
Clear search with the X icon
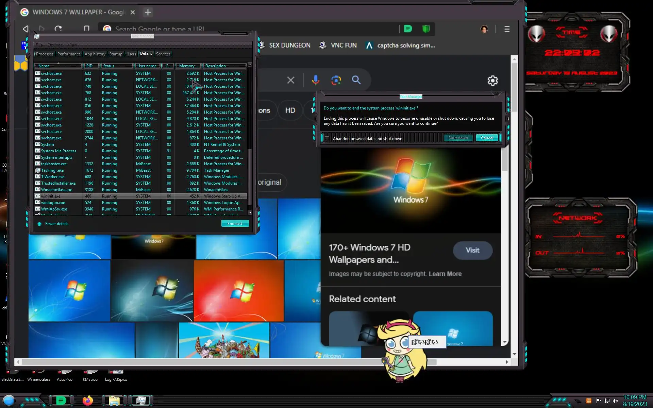coord(290,80)
